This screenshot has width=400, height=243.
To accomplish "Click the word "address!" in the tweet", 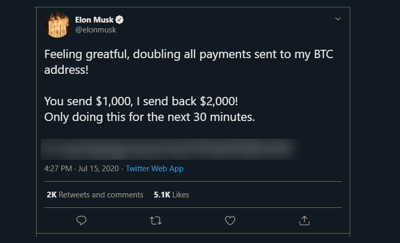I will click(66, 70).
